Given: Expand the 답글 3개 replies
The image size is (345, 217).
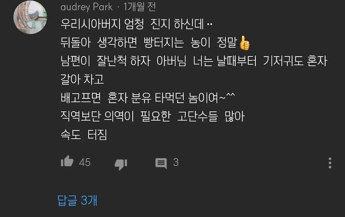Looking at the screenshot, I should coord(77,200).
